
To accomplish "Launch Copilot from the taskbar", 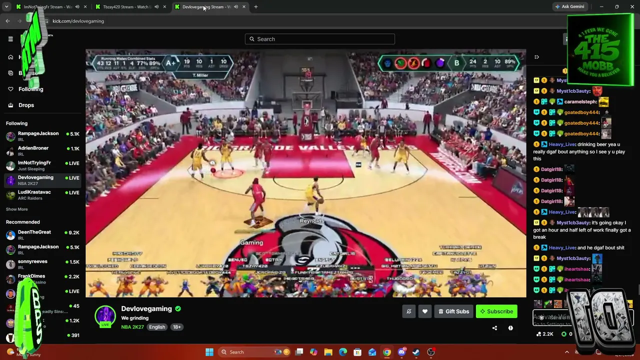I will pos(313,352).
